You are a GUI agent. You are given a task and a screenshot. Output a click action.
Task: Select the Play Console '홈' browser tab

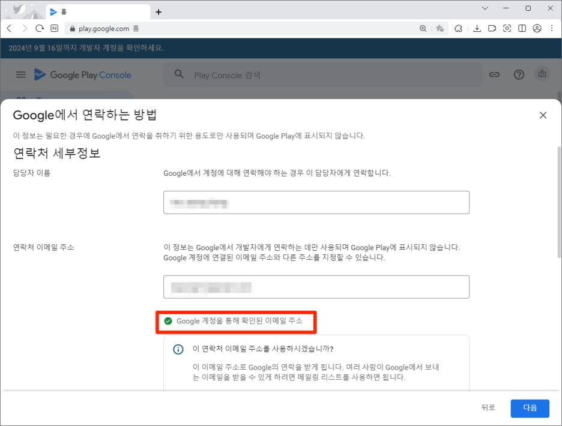98,12
